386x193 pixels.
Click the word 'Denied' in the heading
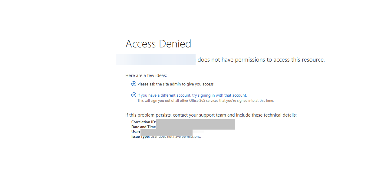175,44
